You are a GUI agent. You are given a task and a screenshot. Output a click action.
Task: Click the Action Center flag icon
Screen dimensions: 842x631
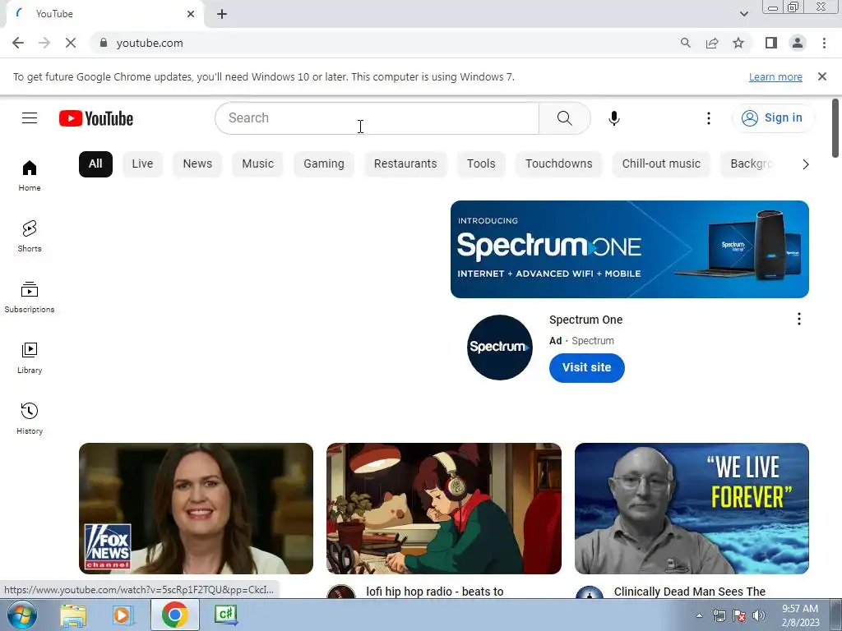click(x=738, y=615)
